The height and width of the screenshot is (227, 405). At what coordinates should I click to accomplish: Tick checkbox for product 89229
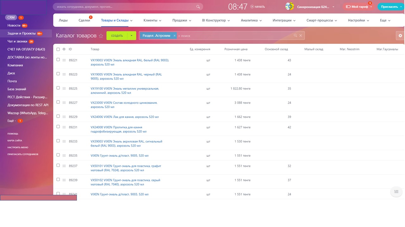point(58,116)
